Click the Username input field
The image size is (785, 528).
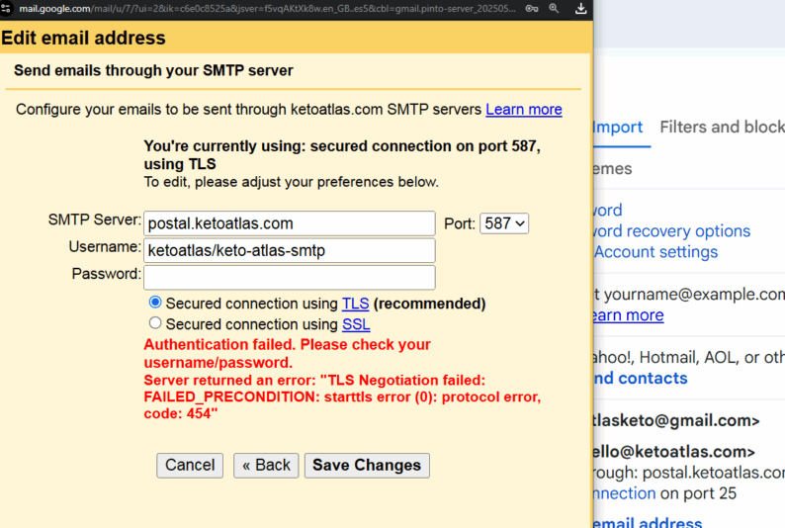(290, 250)
